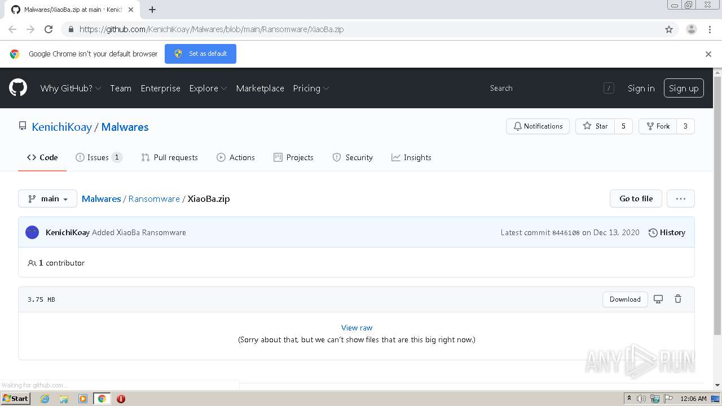Click Malwares in the breadcrumb path
Image resolution: width=722 pixels, height=406 pixels.
click(101, 198)
